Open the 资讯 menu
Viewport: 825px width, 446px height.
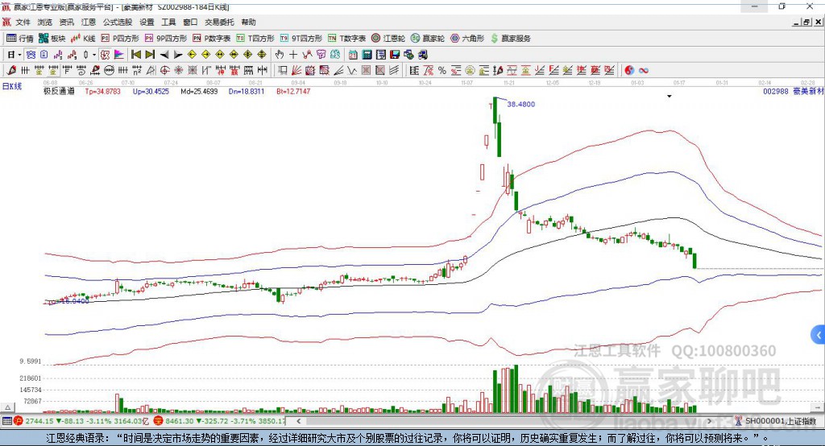[66, 22]
